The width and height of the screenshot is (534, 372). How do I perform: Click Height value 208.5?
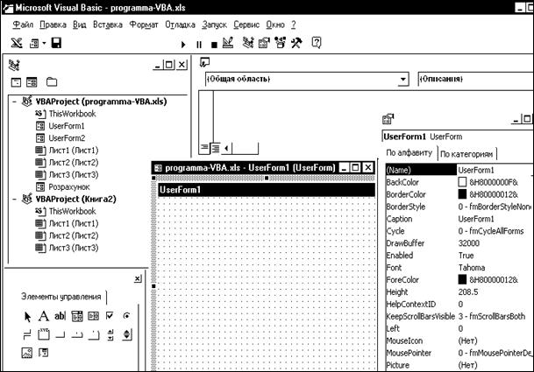(x=468, y=292)
